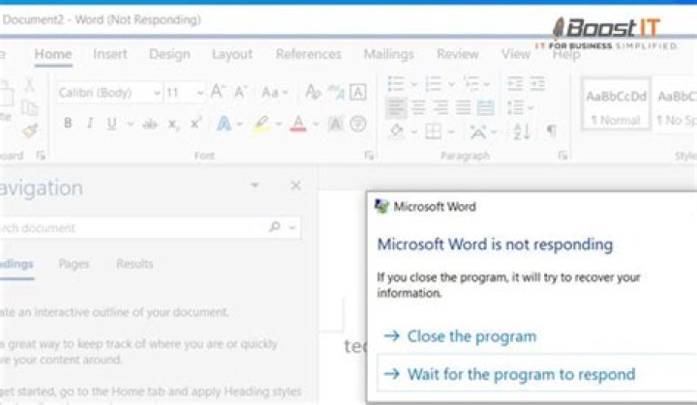The image size is (697, 405).
Task: Click the Center alignment icon
Action: pos(418,107)
